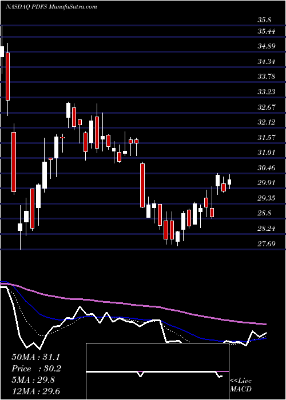Select the 27.69 price axis label

point(267,243)
